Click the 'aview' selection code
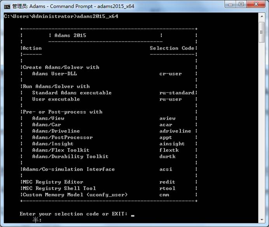This screenshot has height=227, width=269. click(168, 119)
